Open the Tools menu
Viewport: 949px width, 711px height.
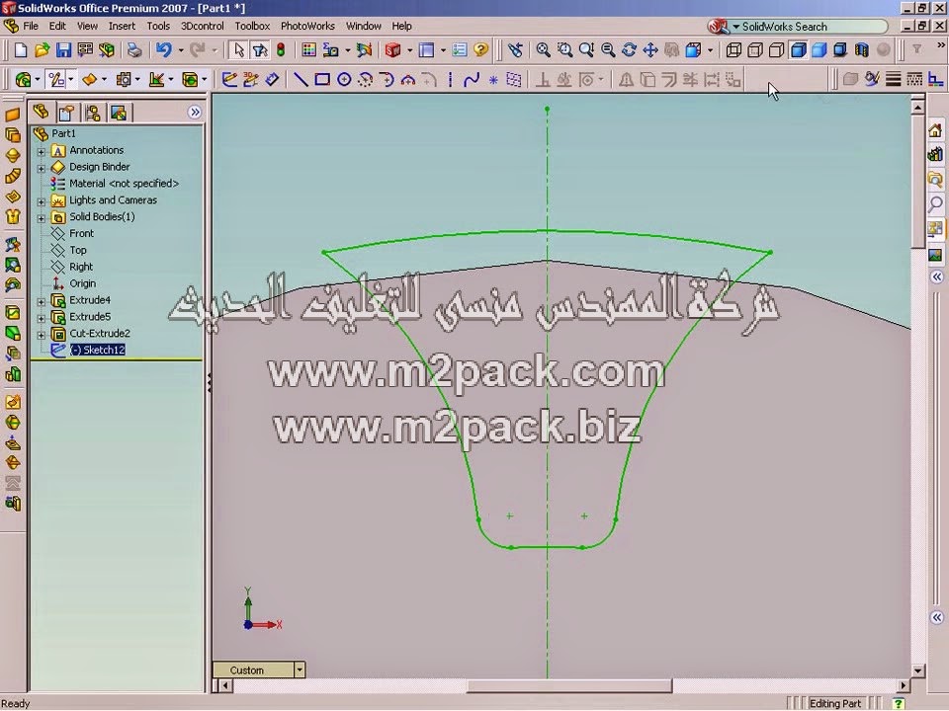pos(158,26)
